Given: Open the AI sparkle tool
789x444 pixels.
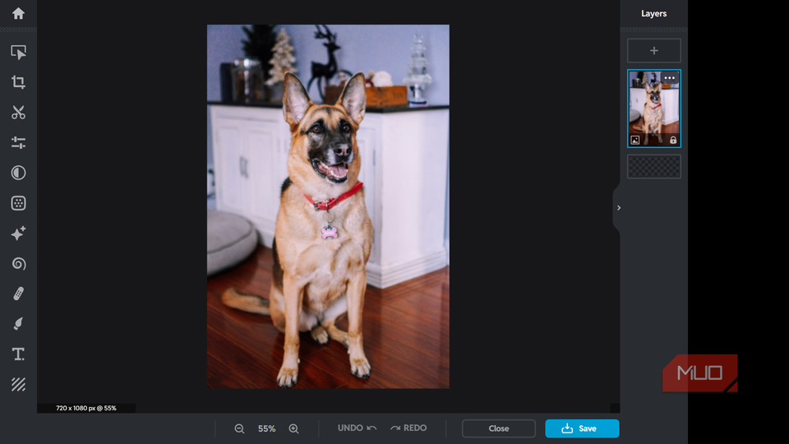Looking at the screenshot, I should coord(19,234).
